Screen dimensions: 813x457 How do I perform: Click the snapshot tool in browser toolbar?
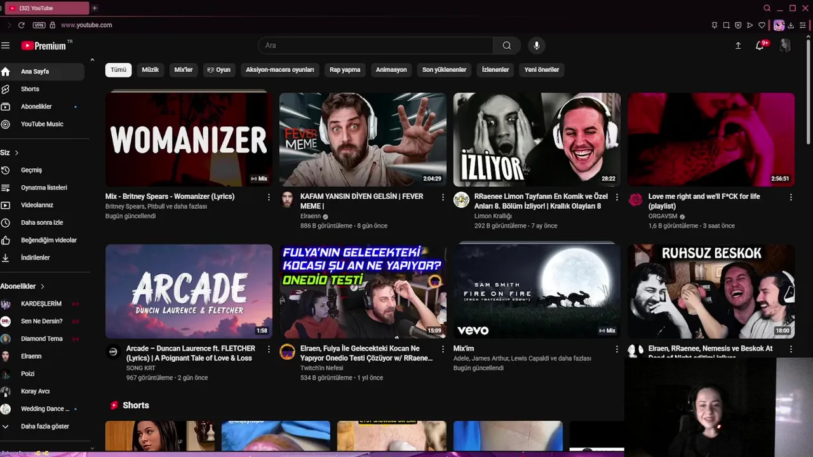coord(727,25)
